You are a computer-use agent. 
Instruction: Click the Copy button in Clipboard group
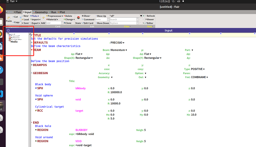click(16, 22)
